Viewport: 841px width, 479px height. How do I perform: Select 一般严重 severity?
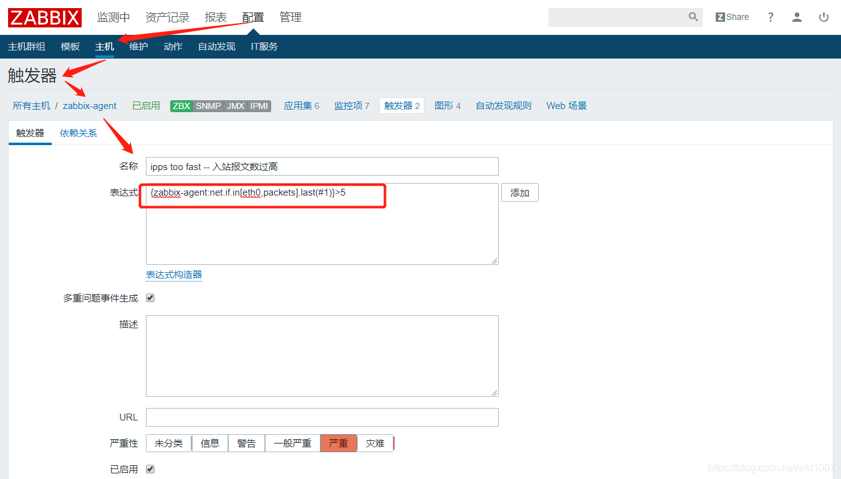point(293,443)
